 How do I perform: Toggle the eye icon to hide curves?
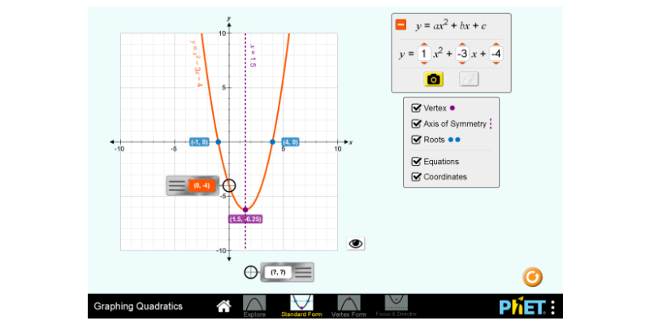356,243
